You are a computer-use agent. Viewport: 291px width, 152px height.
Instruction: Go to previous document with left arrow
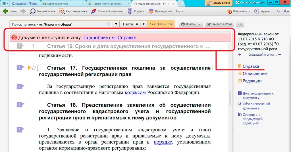240,55
